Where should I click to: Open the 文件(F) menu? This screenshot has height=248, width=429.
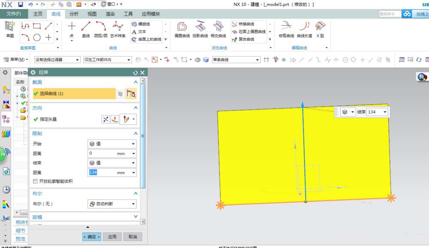[x=14, y=14]
